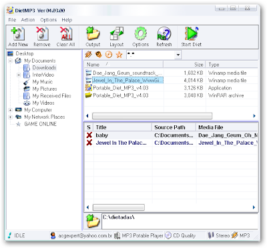Open the file filter dropdown arrow
Image resolution: width=267 pixels, height=248 pixels.
click(x=178, y=55)
